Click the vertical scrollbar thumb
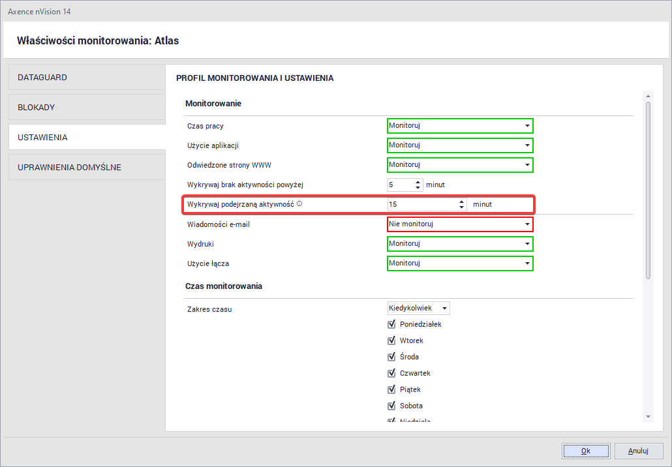The image size is (672, 467). [x=648, y=189]
